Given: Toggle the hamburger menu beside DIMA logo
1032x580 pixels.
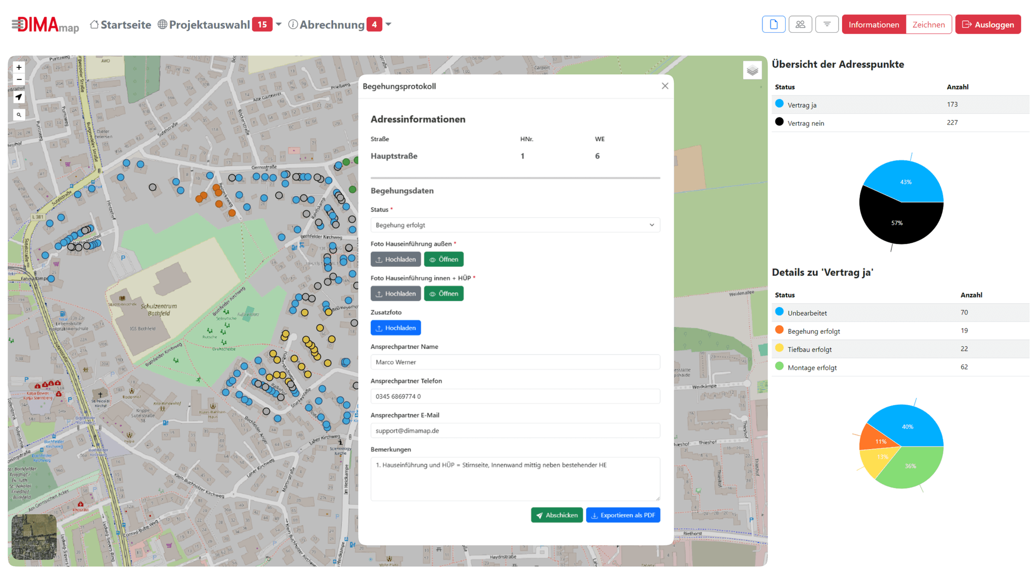Looking at the screenshot, I should tap(17, 24).
